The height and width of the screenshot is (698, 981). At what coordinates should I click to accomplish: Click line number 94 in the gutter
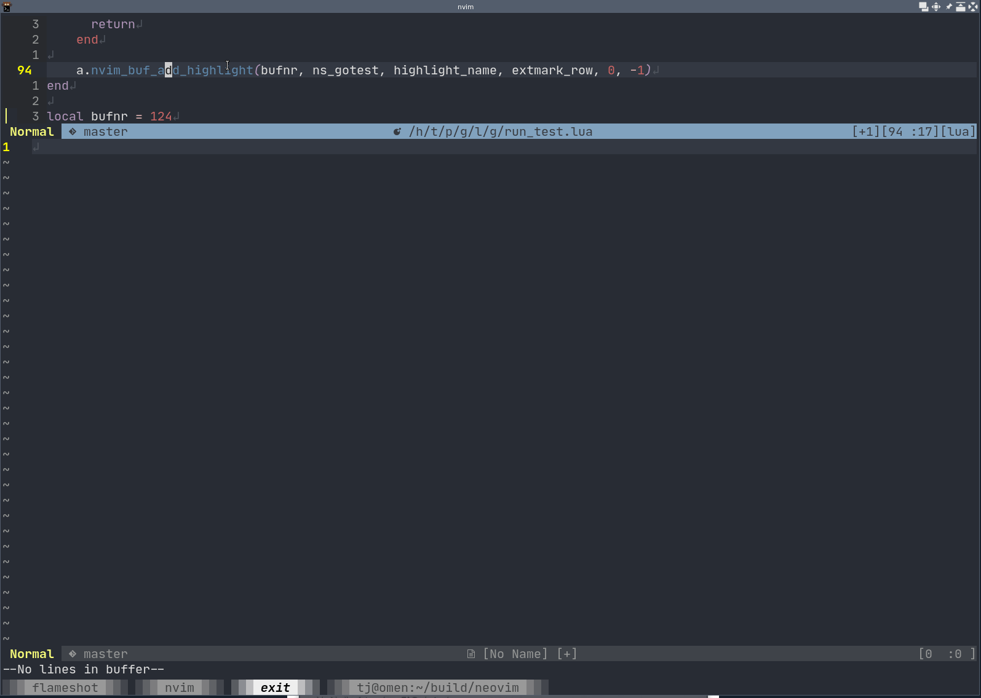(x=25, y=70)
